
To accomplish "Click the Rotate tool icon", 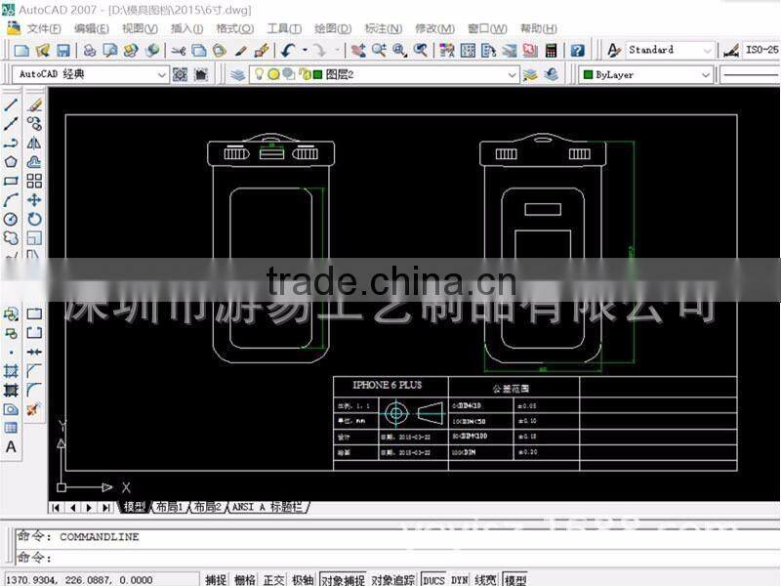I will pos(34,219).
